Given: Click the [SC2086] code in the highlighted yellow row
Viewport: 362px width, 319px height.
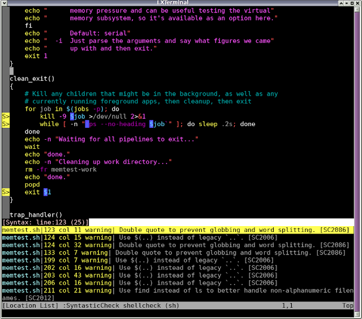Looking at the screenshot, I should click(x=335, y=230).
